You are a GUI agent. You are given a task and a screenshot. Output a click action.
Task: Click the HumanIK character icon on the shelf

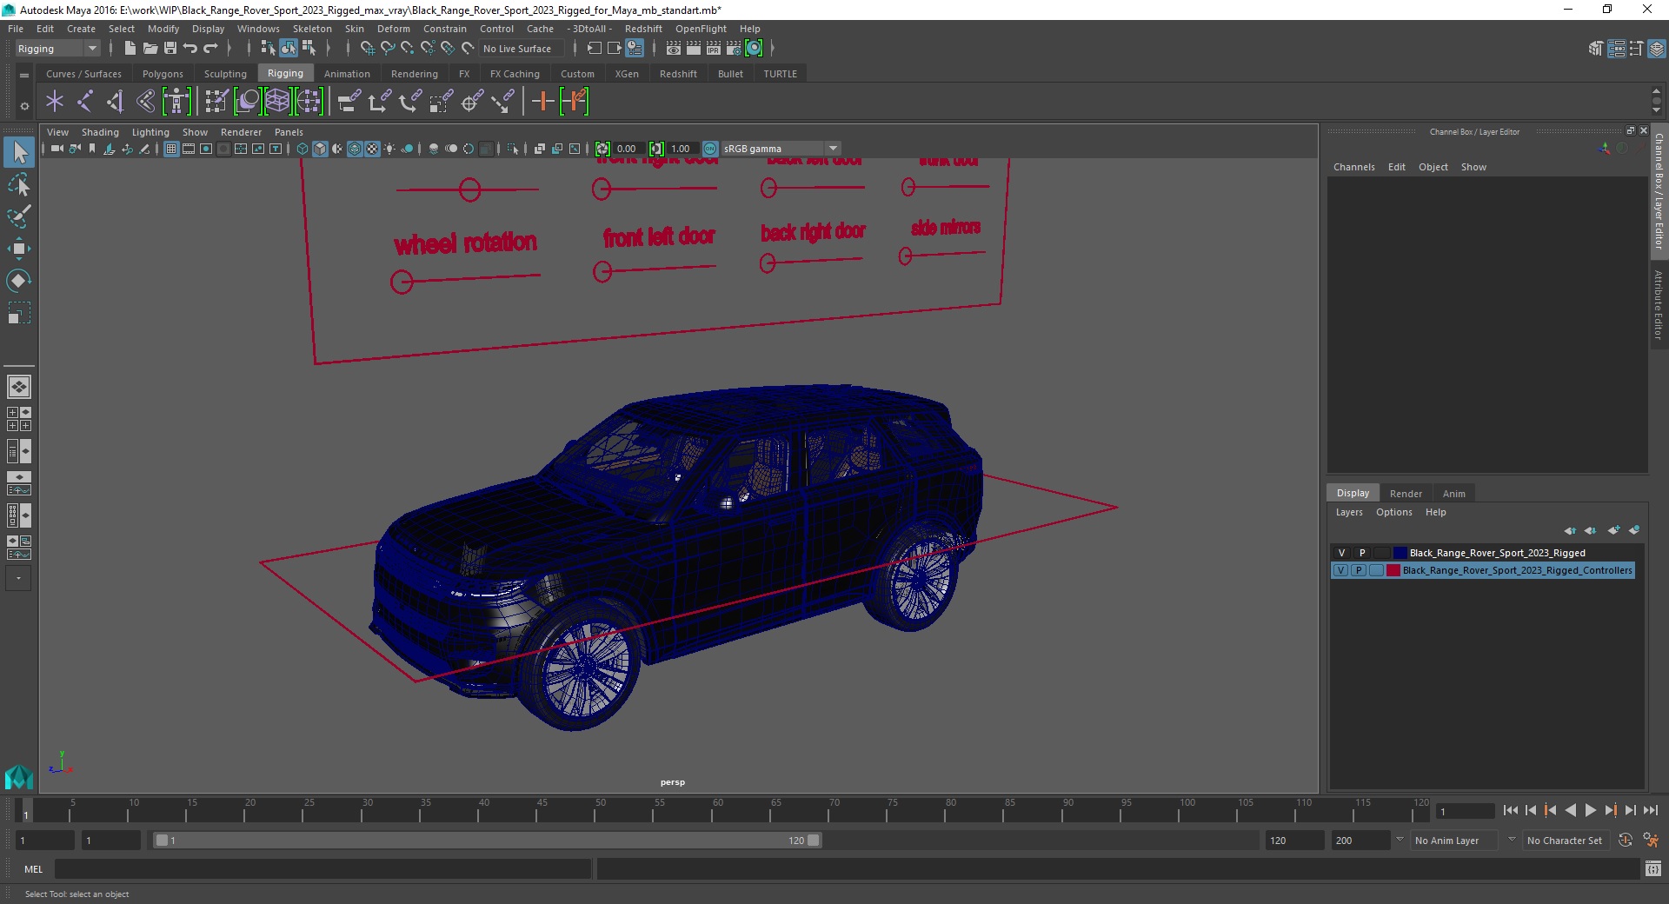(176, 102)
